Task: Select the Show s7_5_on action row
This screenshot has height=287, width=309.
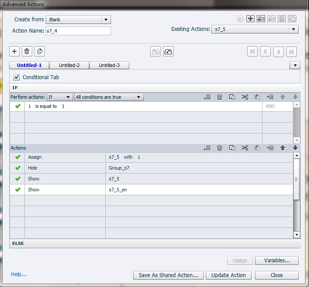Action: point(151,190)
